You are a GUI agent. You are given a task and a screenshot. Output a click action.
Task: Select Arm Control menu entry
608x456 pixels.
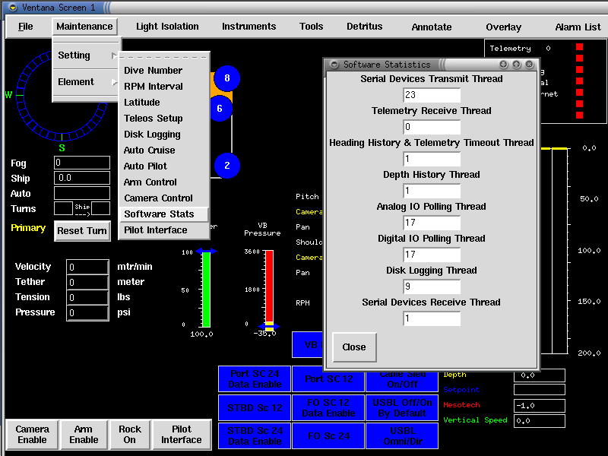[164, 182]
